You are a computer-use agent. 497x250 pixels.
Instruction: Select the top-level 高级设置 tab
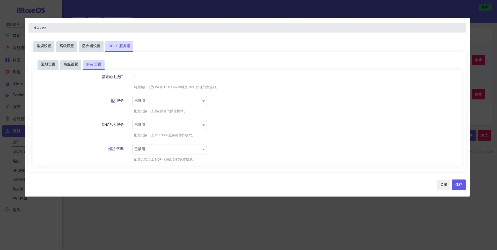pyautogui.click(x=67, y=46)
